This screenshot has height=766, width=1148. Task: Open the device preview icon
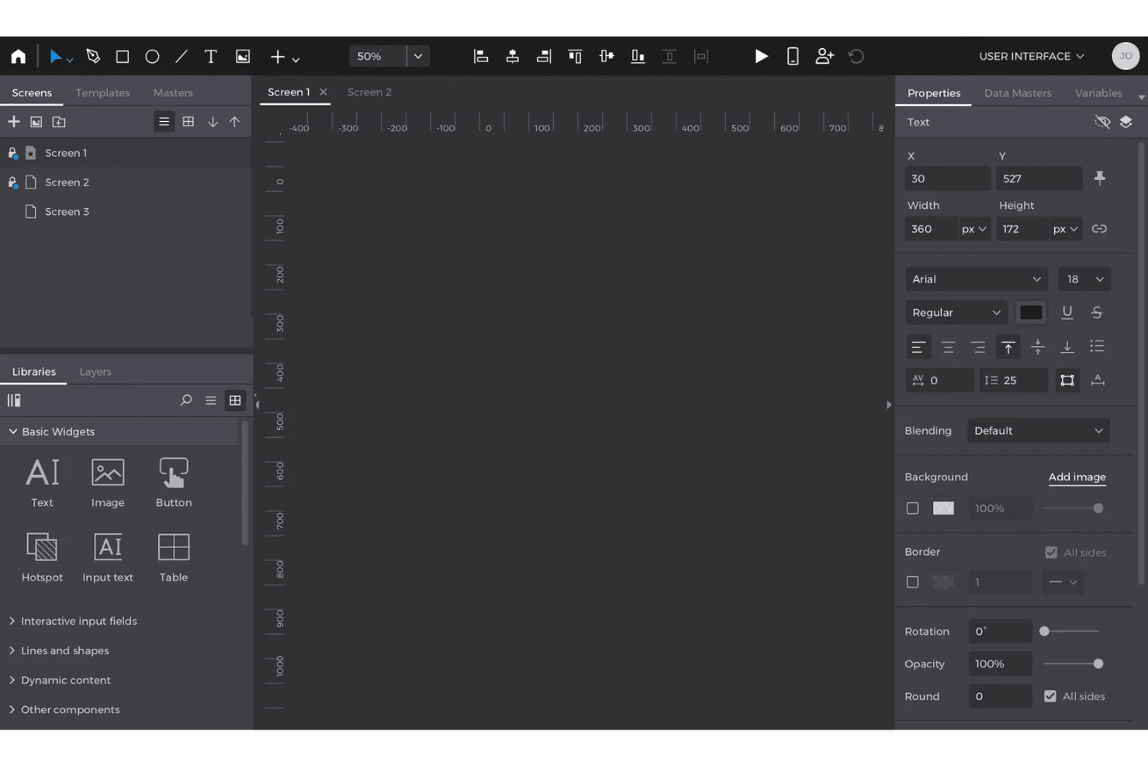(793, 57)
